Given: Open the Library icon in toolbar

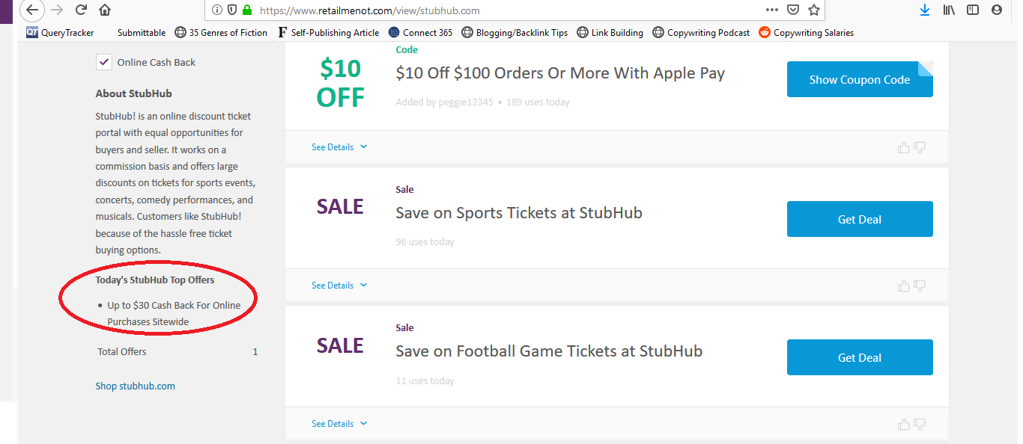Looking at the screenshot, I should [949, 10].
